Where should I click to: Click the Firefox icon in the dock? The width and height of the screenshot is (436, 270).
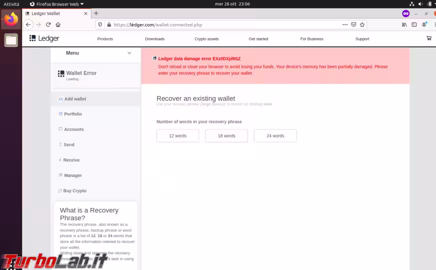pyautogui.click(x=11, y=19)
